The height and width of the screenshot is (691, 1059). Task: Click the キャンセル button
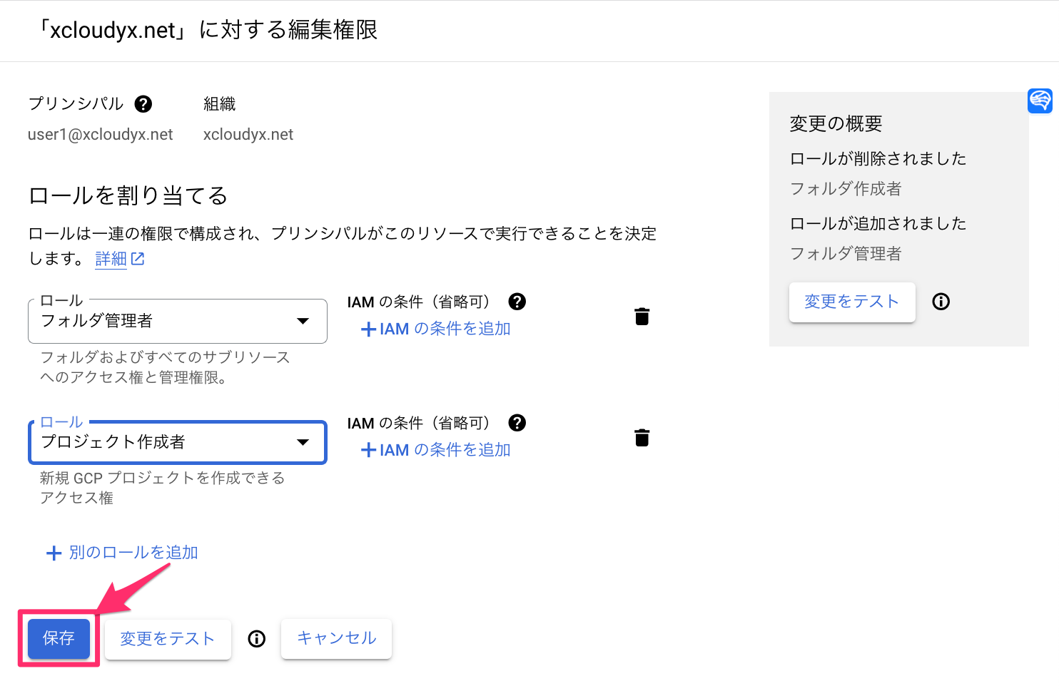336,639
